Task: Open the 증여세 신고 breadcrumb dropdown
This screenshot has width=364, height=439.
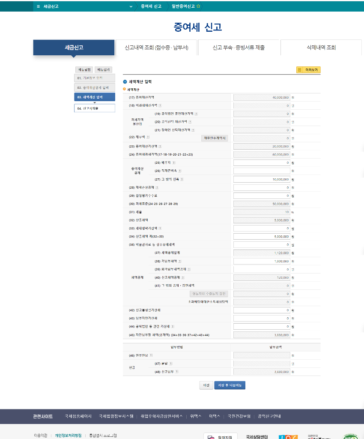Action: [x=131, y=6]
